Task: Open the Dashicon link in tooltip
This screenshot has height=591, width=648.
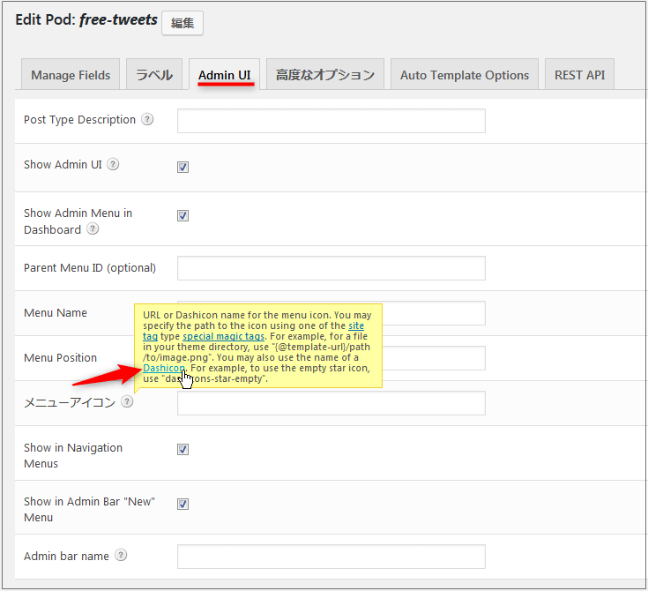Action: click(x=164, y=368)
